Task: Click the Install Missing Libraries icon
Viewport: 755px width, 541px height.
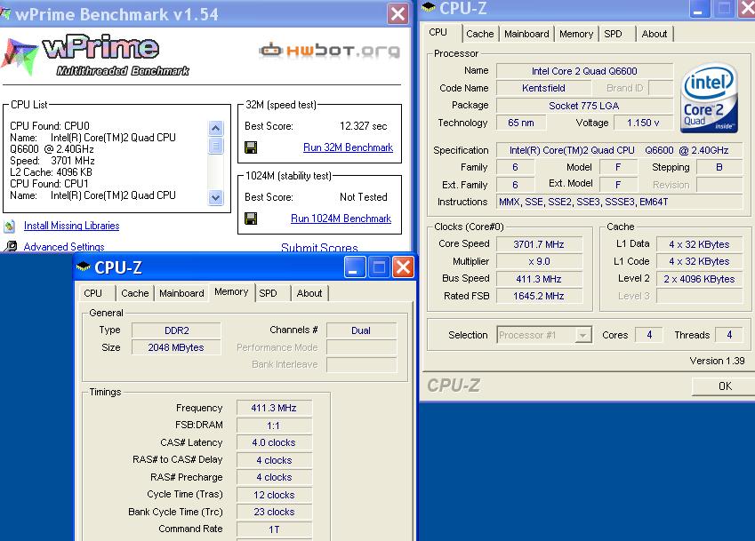Action: (10, 226)
